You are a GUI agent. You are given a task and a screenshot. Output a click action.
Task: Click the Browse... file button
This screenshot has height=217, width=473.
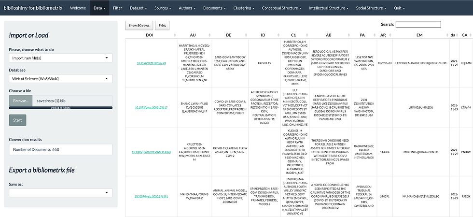point(21,101)
